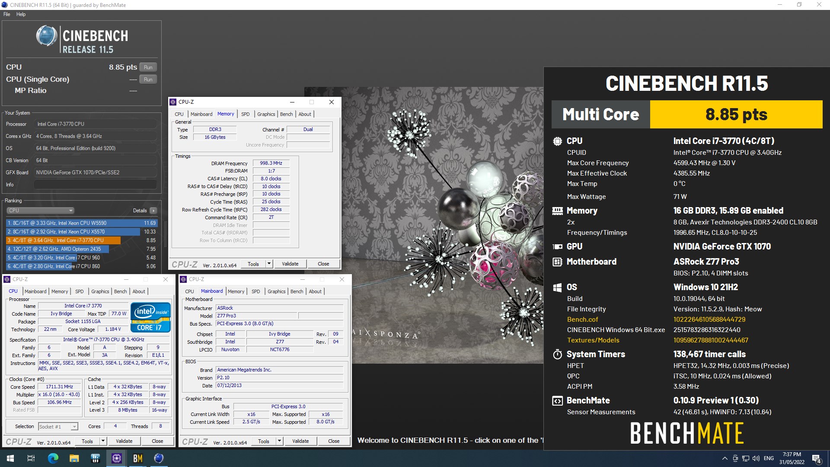Screen dimensions: 830x467
Task: Click the Windows Start button
Action: point(10,458)
